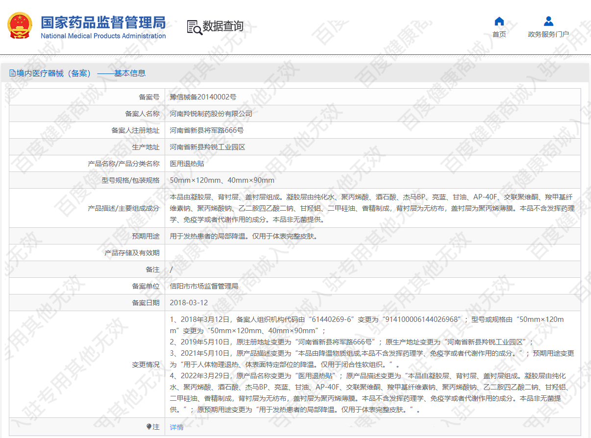Click the national emblem logo icon
The height and width of the screenshot is (438, 591).
coord(20,26)
